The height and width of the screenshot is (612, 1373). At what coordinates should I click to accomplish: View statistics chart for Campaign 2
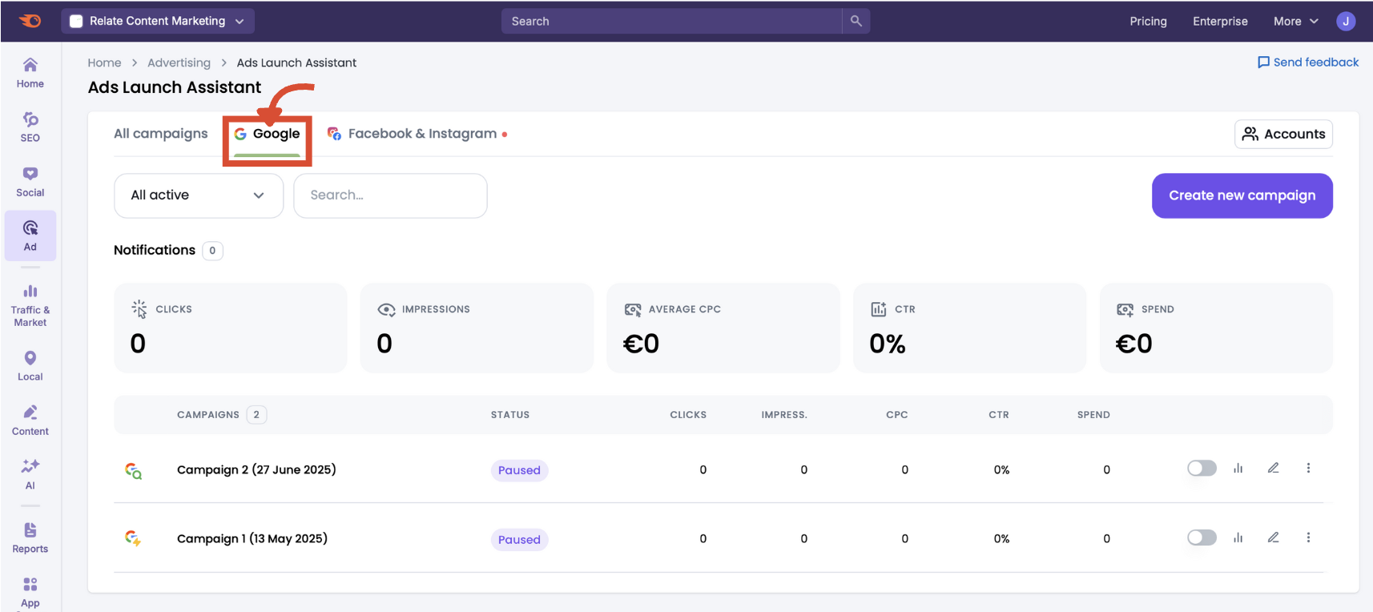[1238, 469]
